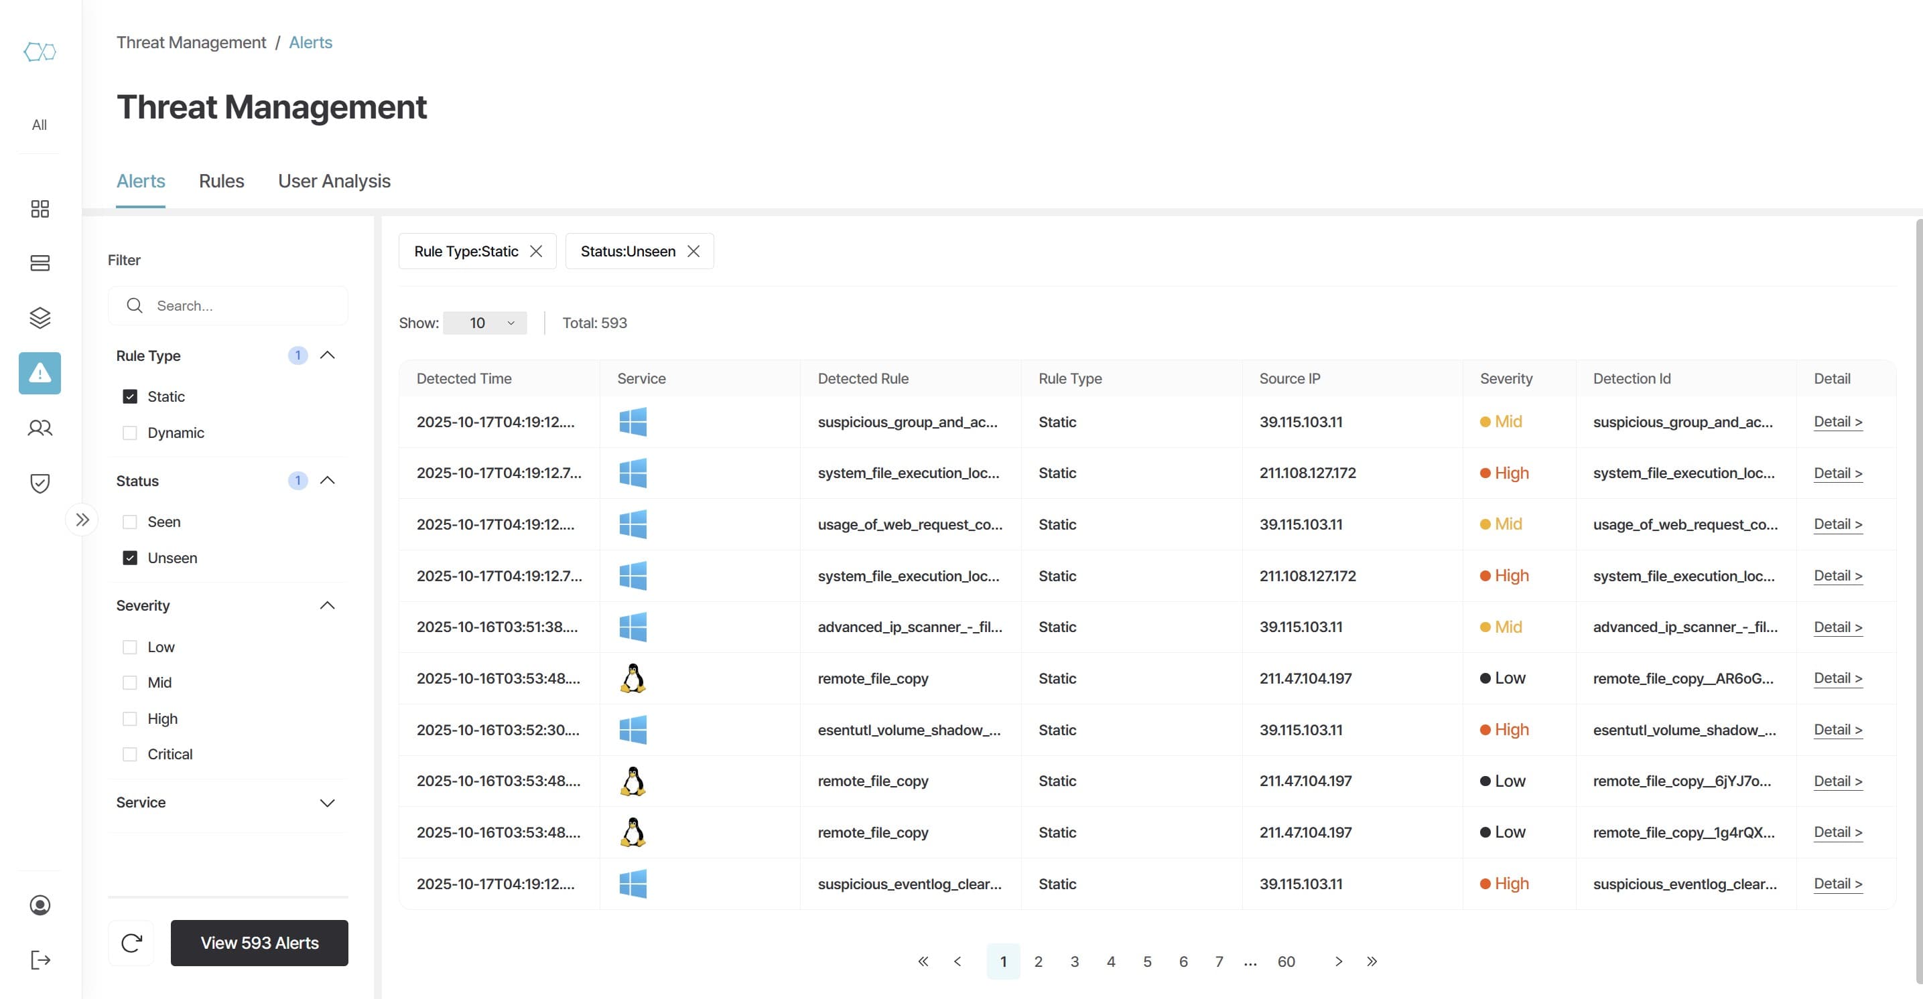Screen dimensions: 1923x999
Task: Open the users group sidebar icon
Action: point(40,427)
